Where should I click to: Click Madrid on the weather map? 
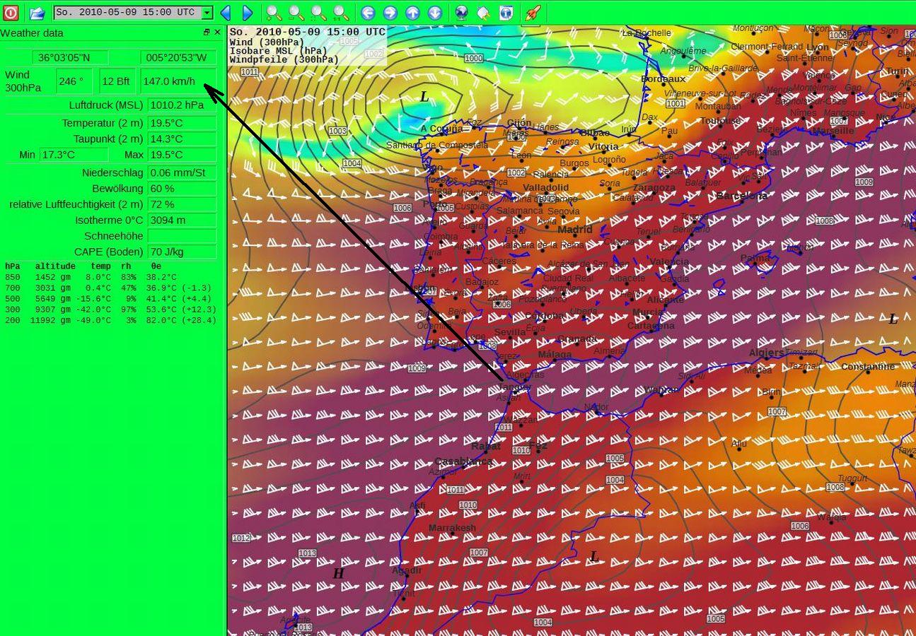[x=574, y=231]
